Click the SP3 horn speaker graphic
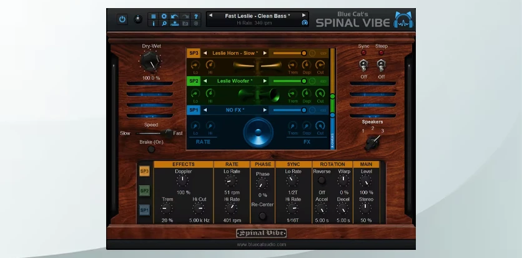This screenshot has width=522, height=258. [258, 67]
